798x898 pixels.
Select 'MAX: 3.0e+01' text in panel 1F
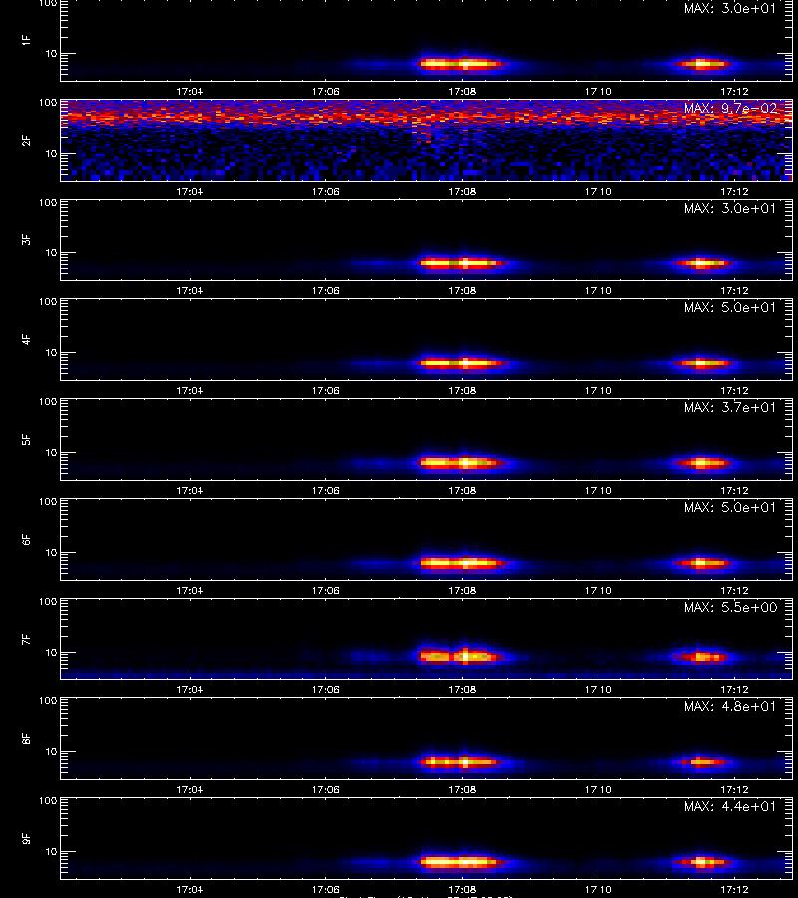coord(730,9)
